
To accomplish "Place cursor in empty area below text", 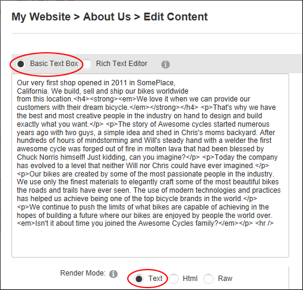I will coord(150,242).
